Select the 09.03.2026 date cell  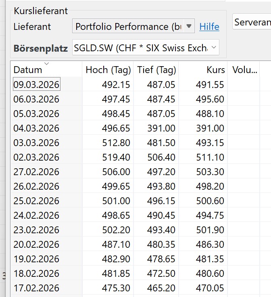click(x=37, y=84)
